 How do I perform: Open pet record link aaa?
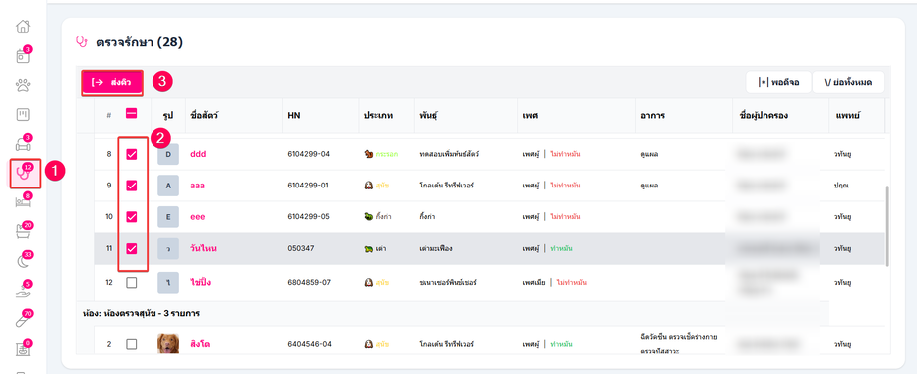pyautogui.click(x=197, y=186)
